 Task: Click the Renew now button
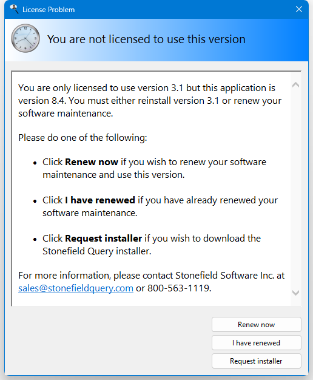coord(257,325)
